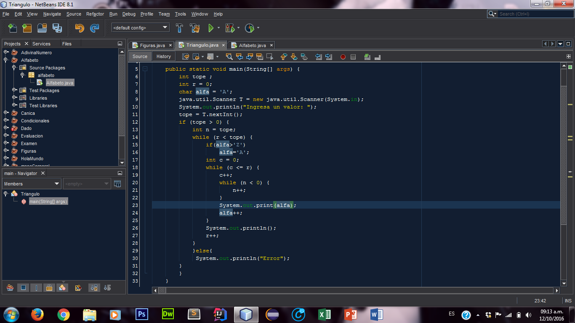The height and width of the screenshot is (323, 575).
Task: Create a new file with New File icon
Action: (13, 28)
